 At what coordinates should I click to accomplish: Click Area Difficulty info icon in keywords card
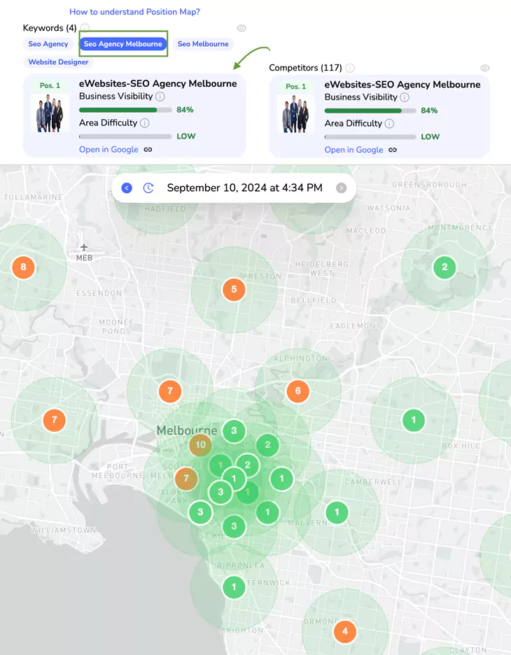145,123
